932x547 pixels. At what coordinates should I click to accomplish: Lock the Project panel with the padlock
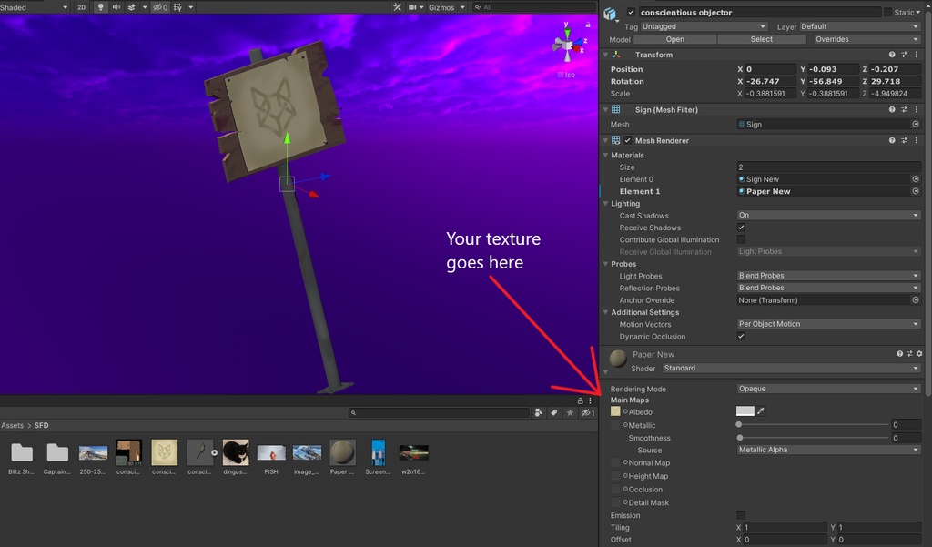point(580,400)
